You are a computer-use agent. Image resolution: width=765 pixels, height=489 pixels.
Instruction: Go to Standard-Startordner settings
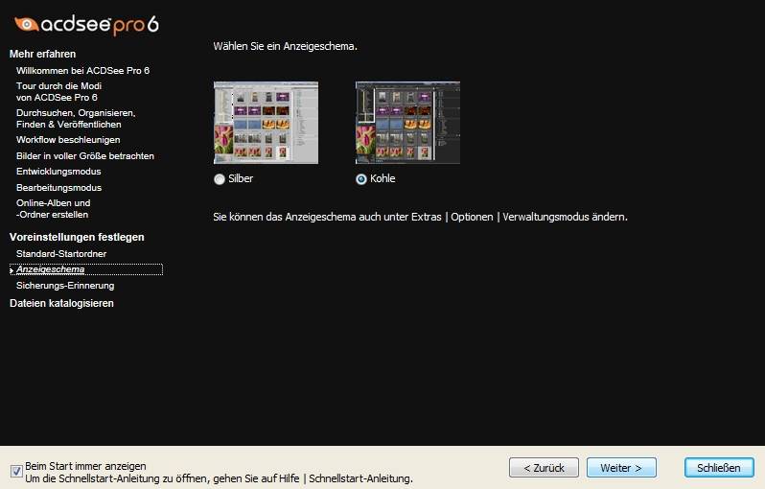pos(61,254)
